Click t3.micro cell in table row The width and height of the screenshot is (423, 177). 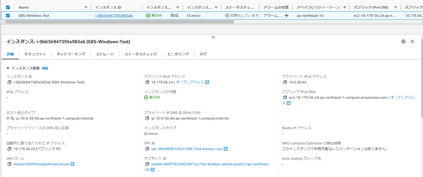click(194, 16)
